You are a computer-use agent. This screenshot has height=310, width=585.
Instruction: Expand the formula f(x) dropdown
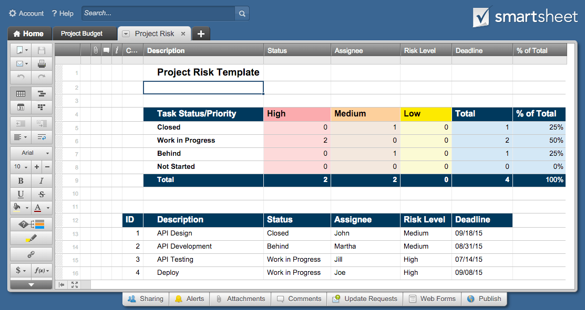click(x=42, y=271)
